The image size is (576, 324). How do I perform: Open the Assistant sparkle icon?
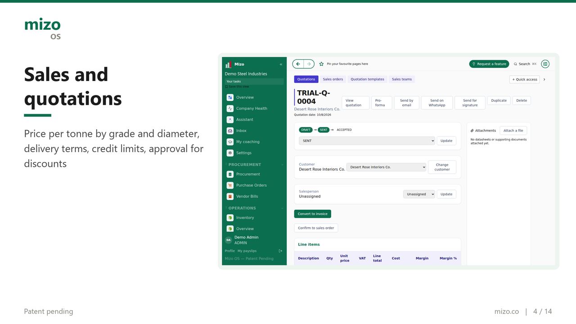tap(230, 120)
